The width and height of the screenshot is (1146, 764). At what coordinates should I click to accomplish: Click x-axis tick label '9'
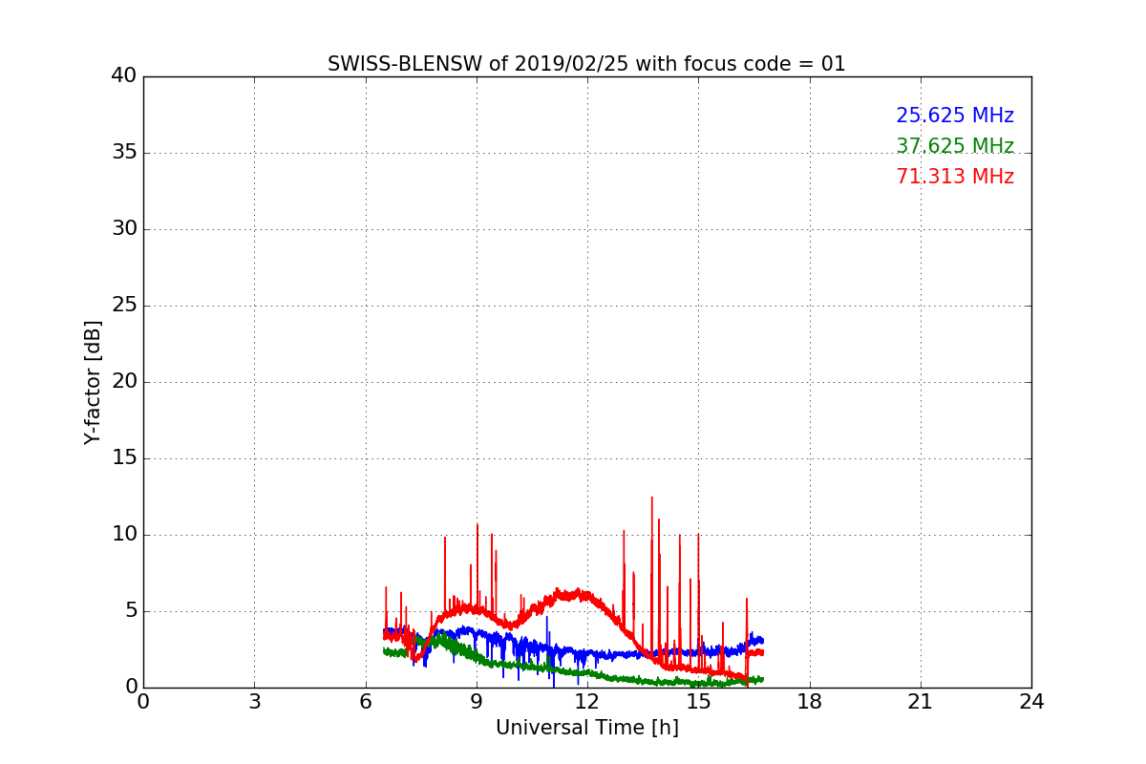pyautogui.click(x=477, y=701)
